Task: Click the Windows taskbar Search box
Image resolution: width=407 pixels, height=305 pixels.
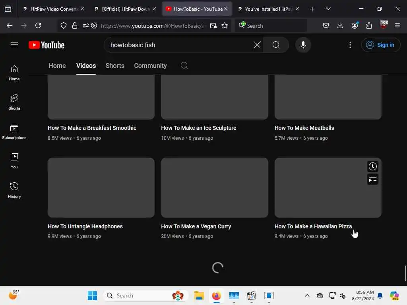Action: pos(145,295)
